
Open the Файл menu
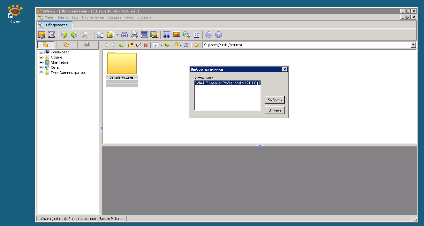49,17
